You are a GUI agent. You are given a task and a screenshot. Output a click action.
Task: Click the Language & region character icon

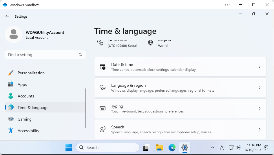(103, 87)
